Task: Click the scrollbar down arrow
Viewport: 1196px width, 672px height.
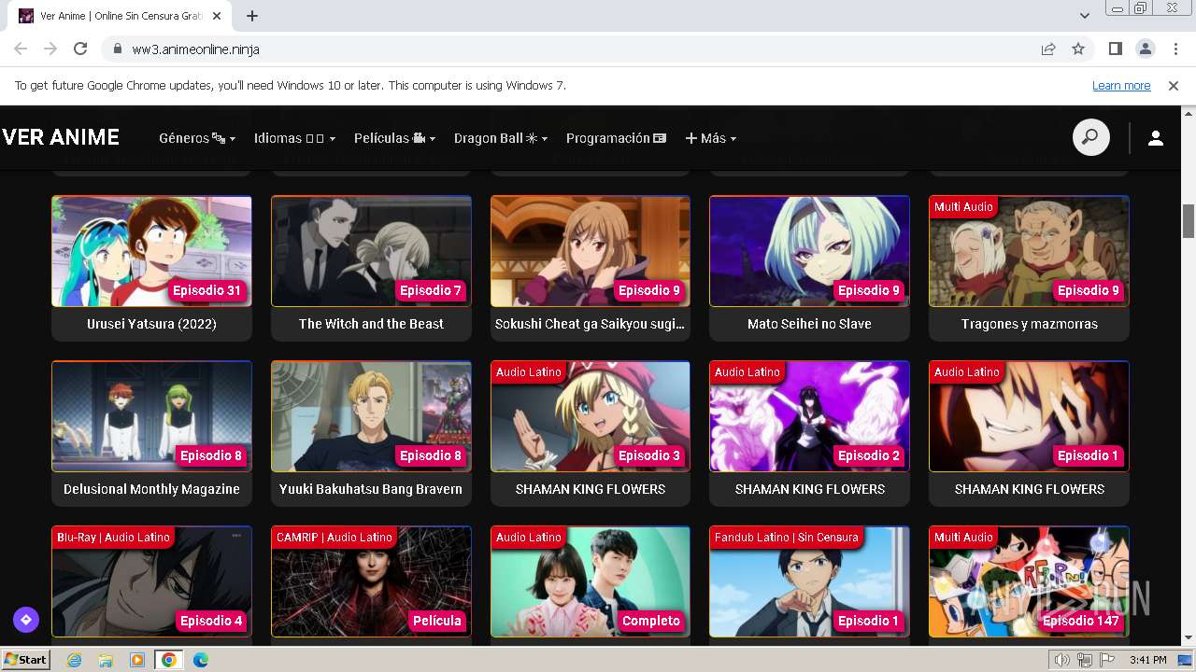Action: [1189, 638]
